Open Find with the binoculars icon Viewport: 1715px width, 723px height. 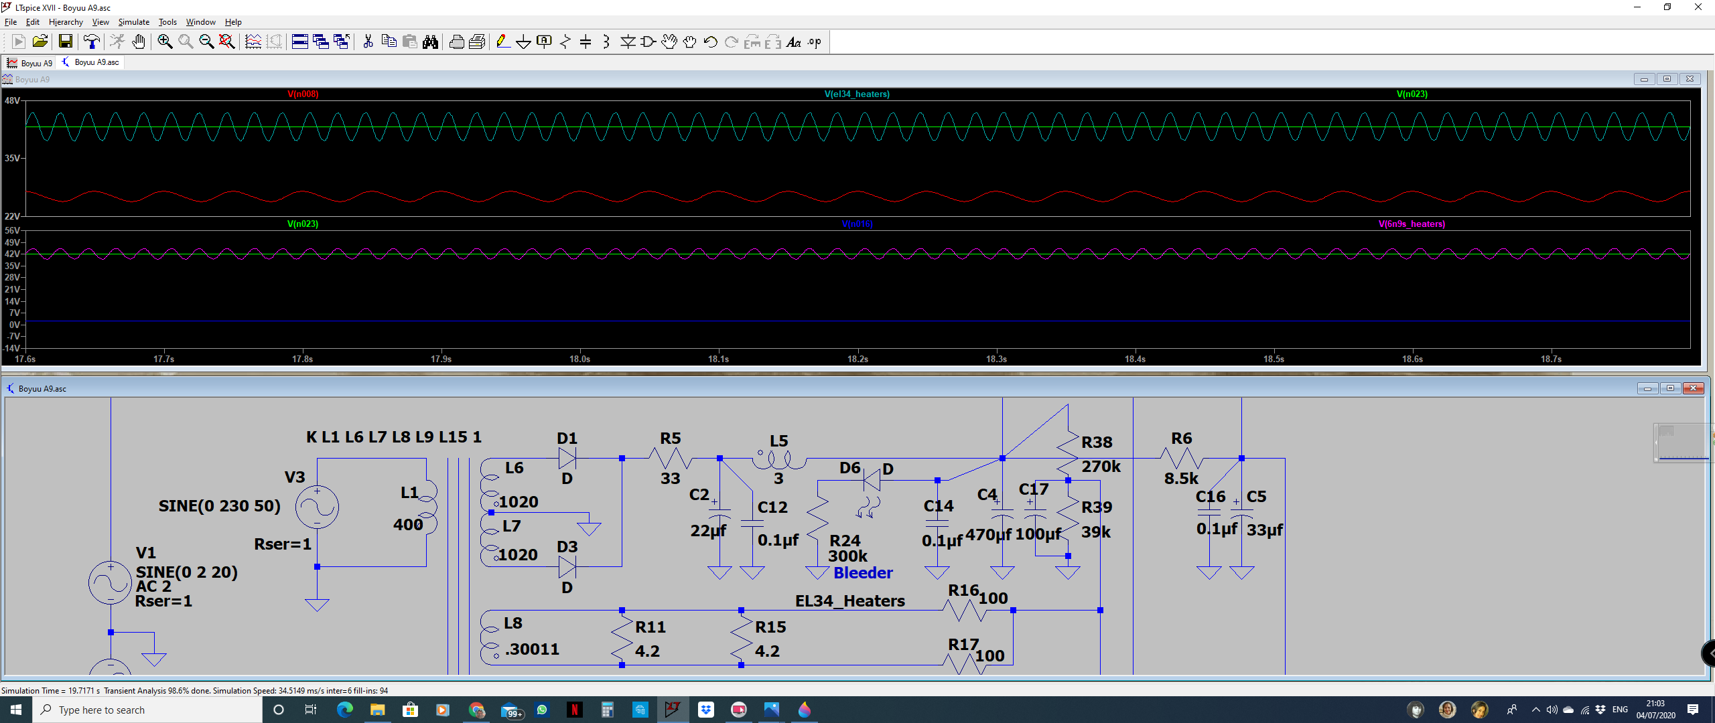430,42
